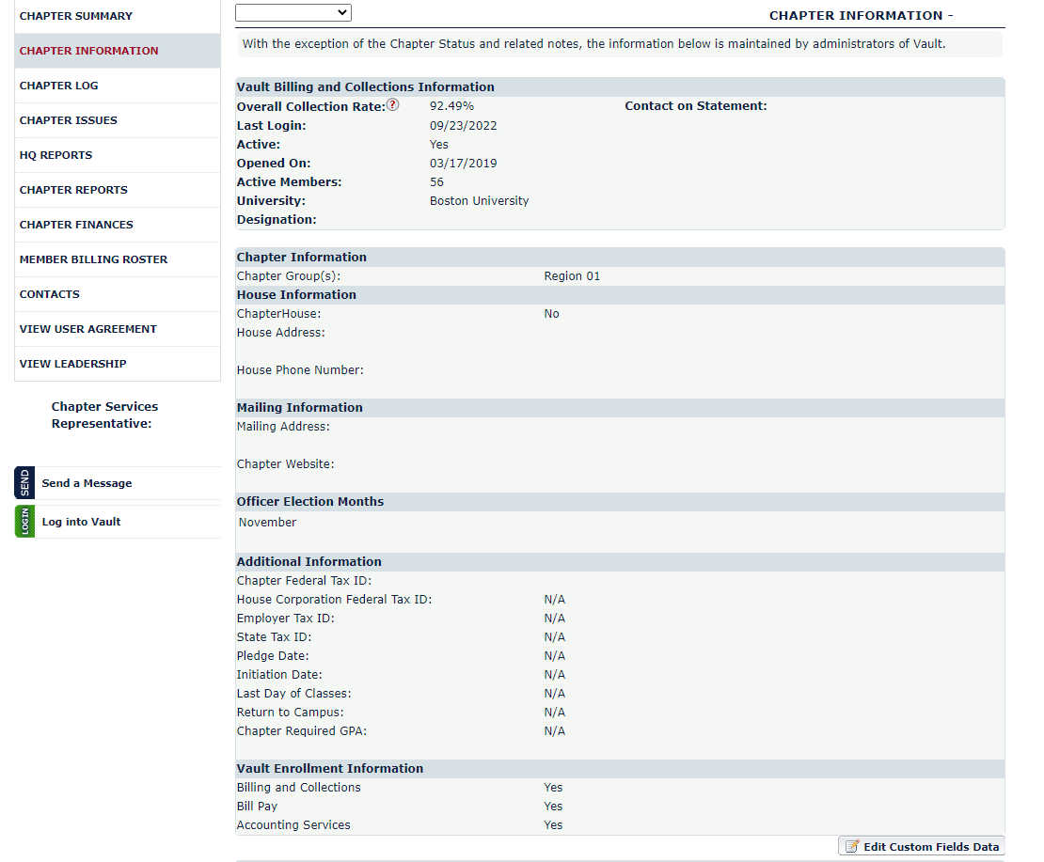Click the House Information header

point(296,294)
